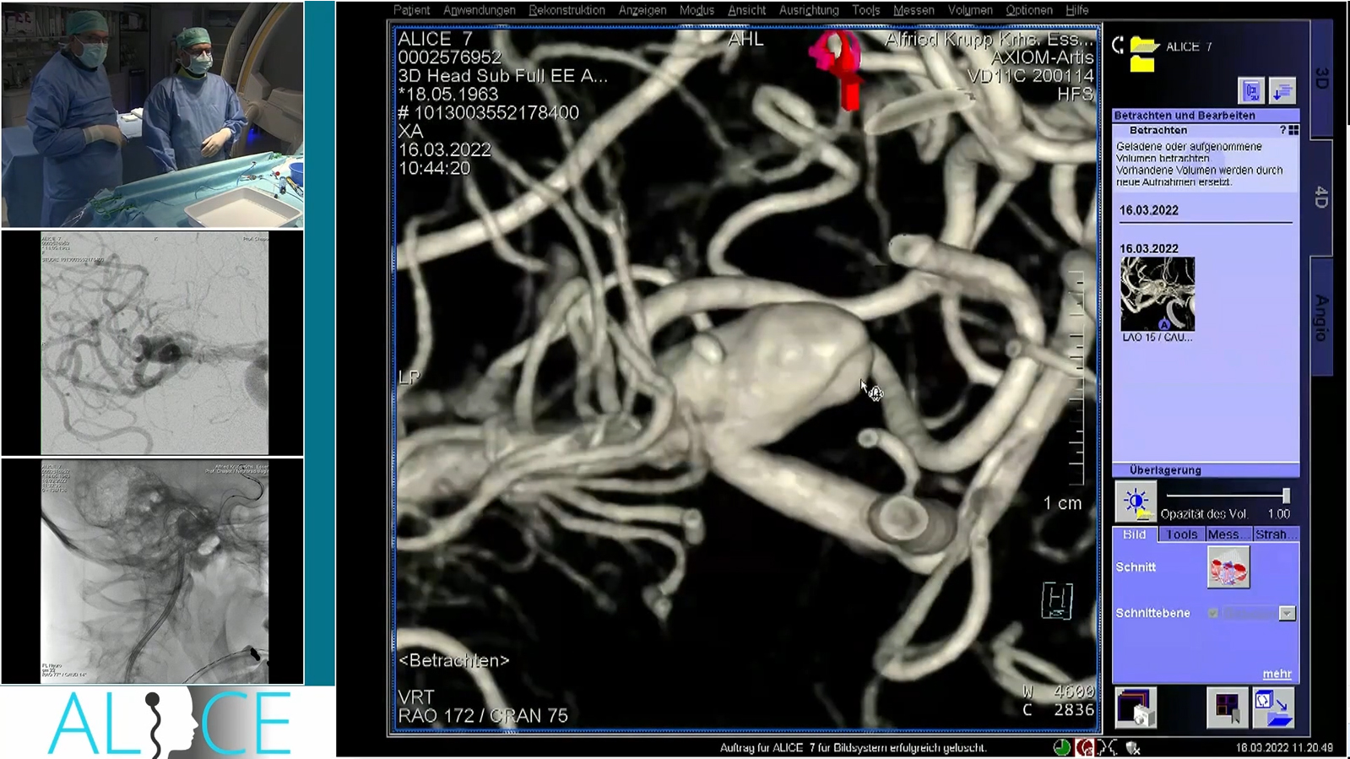Click the brightness/contrast overlay icon
This screenshot has width=1350, height=759.
click(x=1135, y=502)
